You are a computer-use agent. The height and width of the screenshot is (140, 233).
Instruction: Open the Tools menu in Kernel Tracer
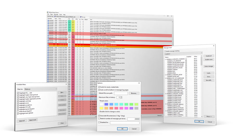(61, 15)
